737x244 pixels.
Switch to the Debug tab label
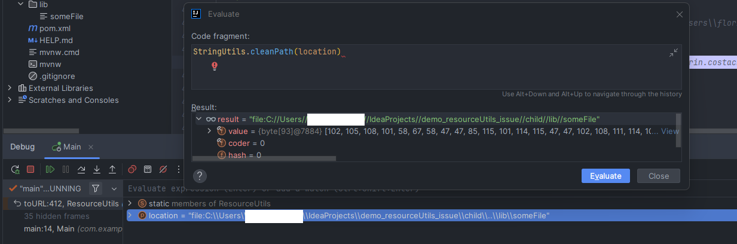tap(22, 147)
